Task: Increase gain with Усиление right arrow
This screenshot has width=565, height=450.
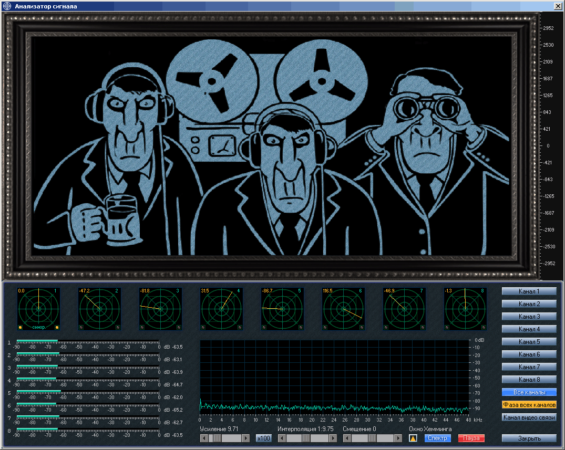Action: 246,438
